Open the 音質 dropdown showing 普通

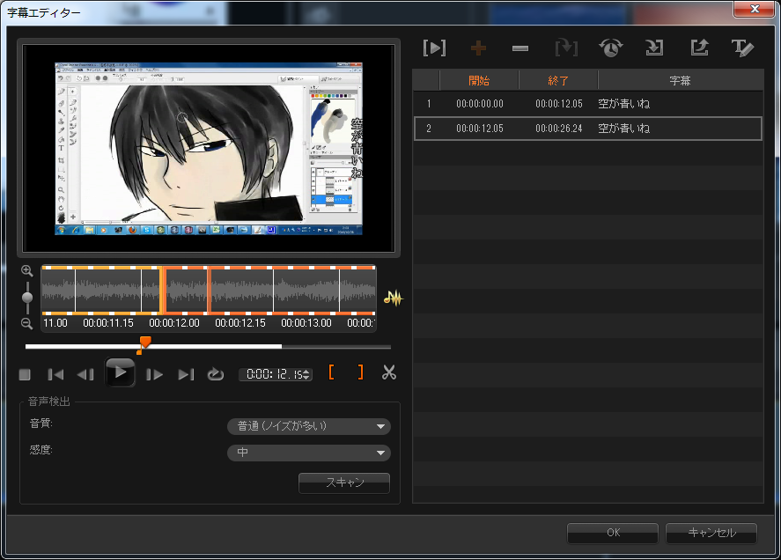click(x=309, y=426)
